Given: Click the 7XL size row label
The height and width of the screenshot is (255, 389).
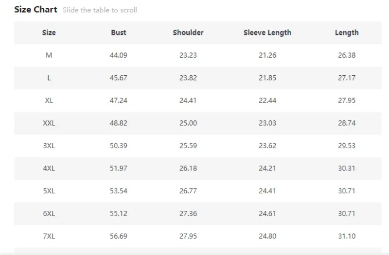Looking at the screenshot, I should [x=49, y=237].
